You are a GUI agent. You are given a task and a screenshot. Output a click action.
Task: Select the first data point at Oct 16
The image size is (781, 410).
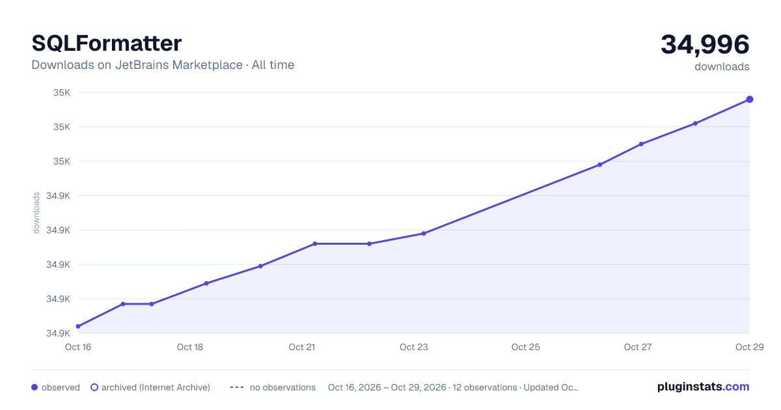tap(78, 327)
